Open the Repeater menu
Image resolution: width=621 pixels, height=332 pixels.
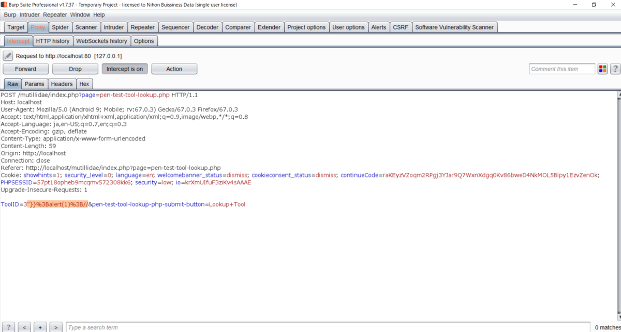click(55, 15)
